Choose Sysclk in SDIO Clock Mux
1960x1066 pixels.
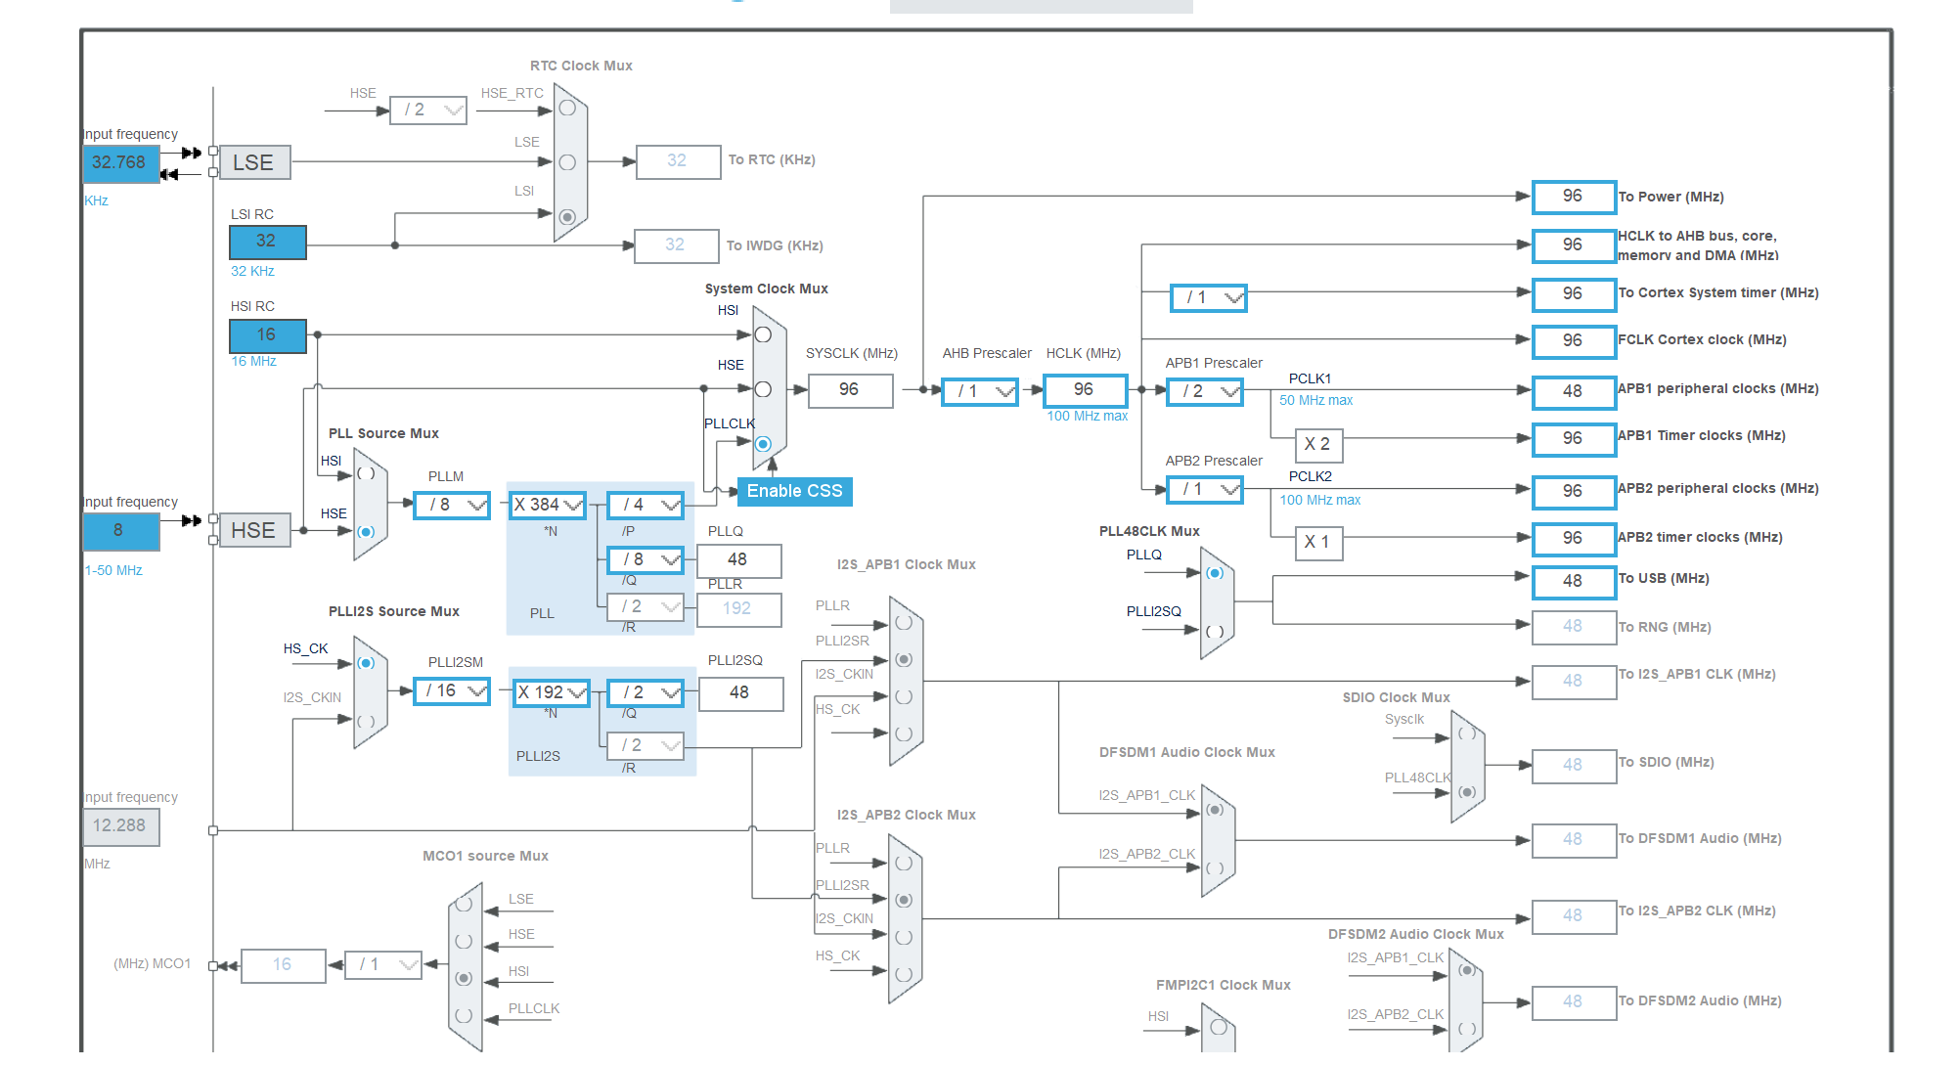tap(1467, 733)
